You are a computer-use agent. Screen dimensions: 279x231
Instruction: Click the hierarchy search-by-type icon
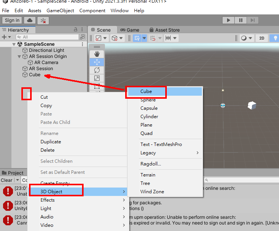(x=82, y=37)
